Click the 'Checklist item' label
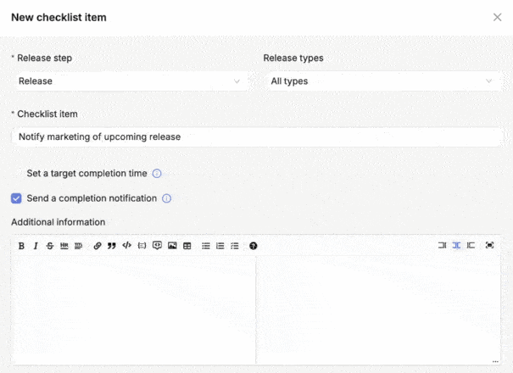This screenshot has height=373, width=513. pyautogui.click(x=47, y=114)
